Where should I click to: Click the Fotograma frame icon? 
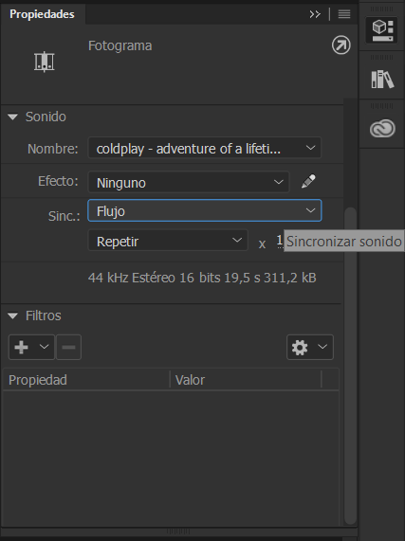click(45, 62)
